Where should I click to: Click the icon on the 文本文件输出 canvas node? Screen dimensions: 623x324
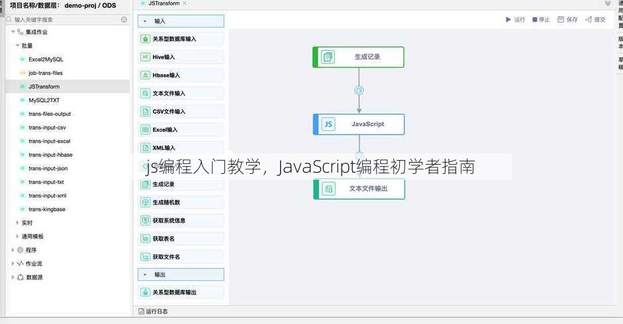pos(328,189)
